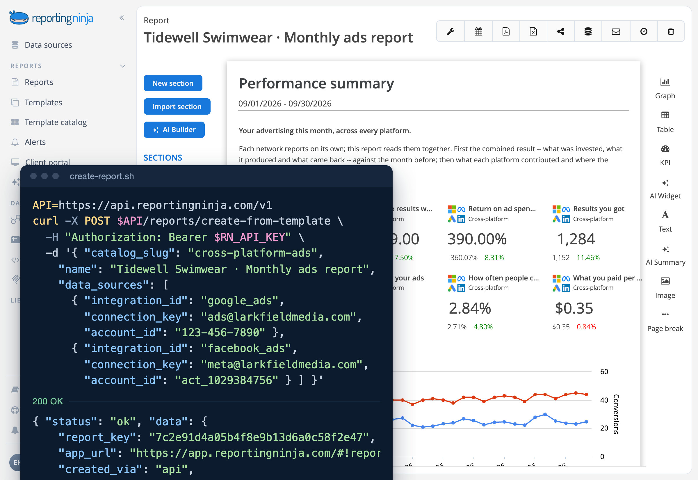
Task: Click the create-report.sh title in terminal
Action: click(102, 176)
